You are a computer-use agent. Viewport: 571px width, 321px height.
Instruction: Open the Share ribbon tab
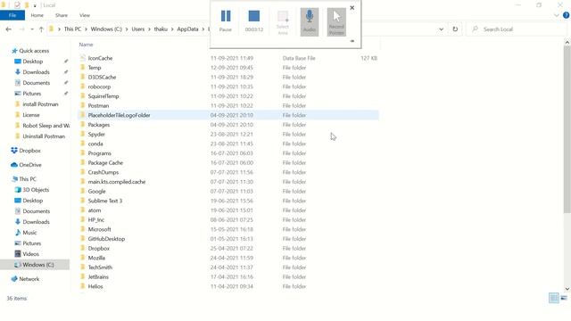(62, 15)
